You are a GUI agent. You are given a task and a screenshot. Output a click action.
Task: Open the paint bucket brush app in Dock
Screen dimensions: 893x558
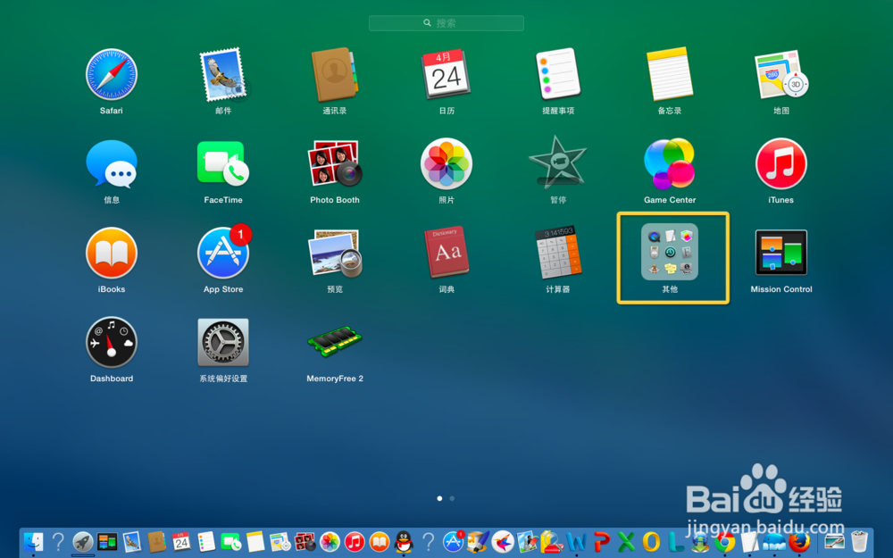point(478,542)
